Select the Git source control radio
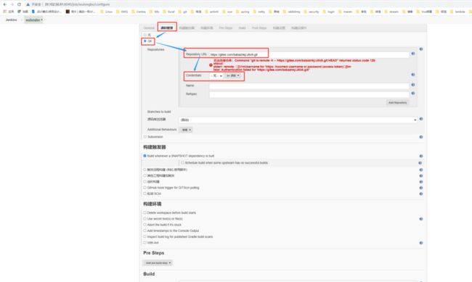 145,41
